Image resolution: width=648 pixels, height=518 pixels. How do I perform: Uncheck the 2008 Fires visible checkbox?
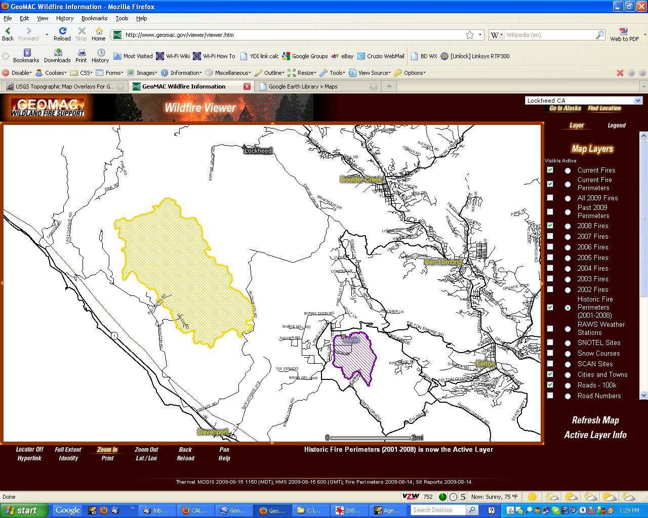550,226
